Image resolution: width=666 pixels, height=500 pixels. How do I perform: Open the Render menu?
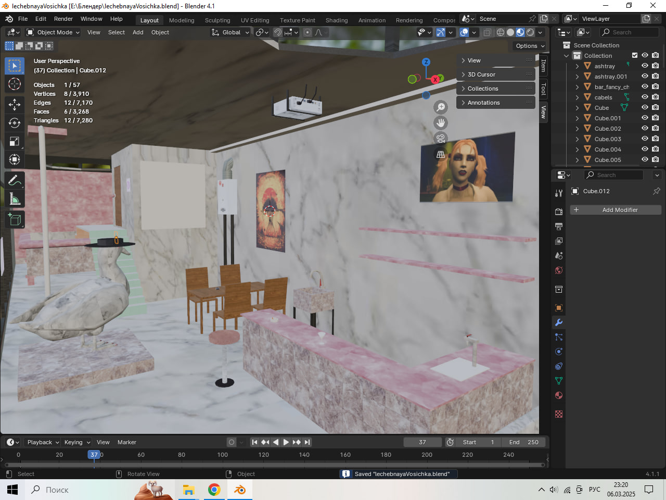tap(63, 19)
